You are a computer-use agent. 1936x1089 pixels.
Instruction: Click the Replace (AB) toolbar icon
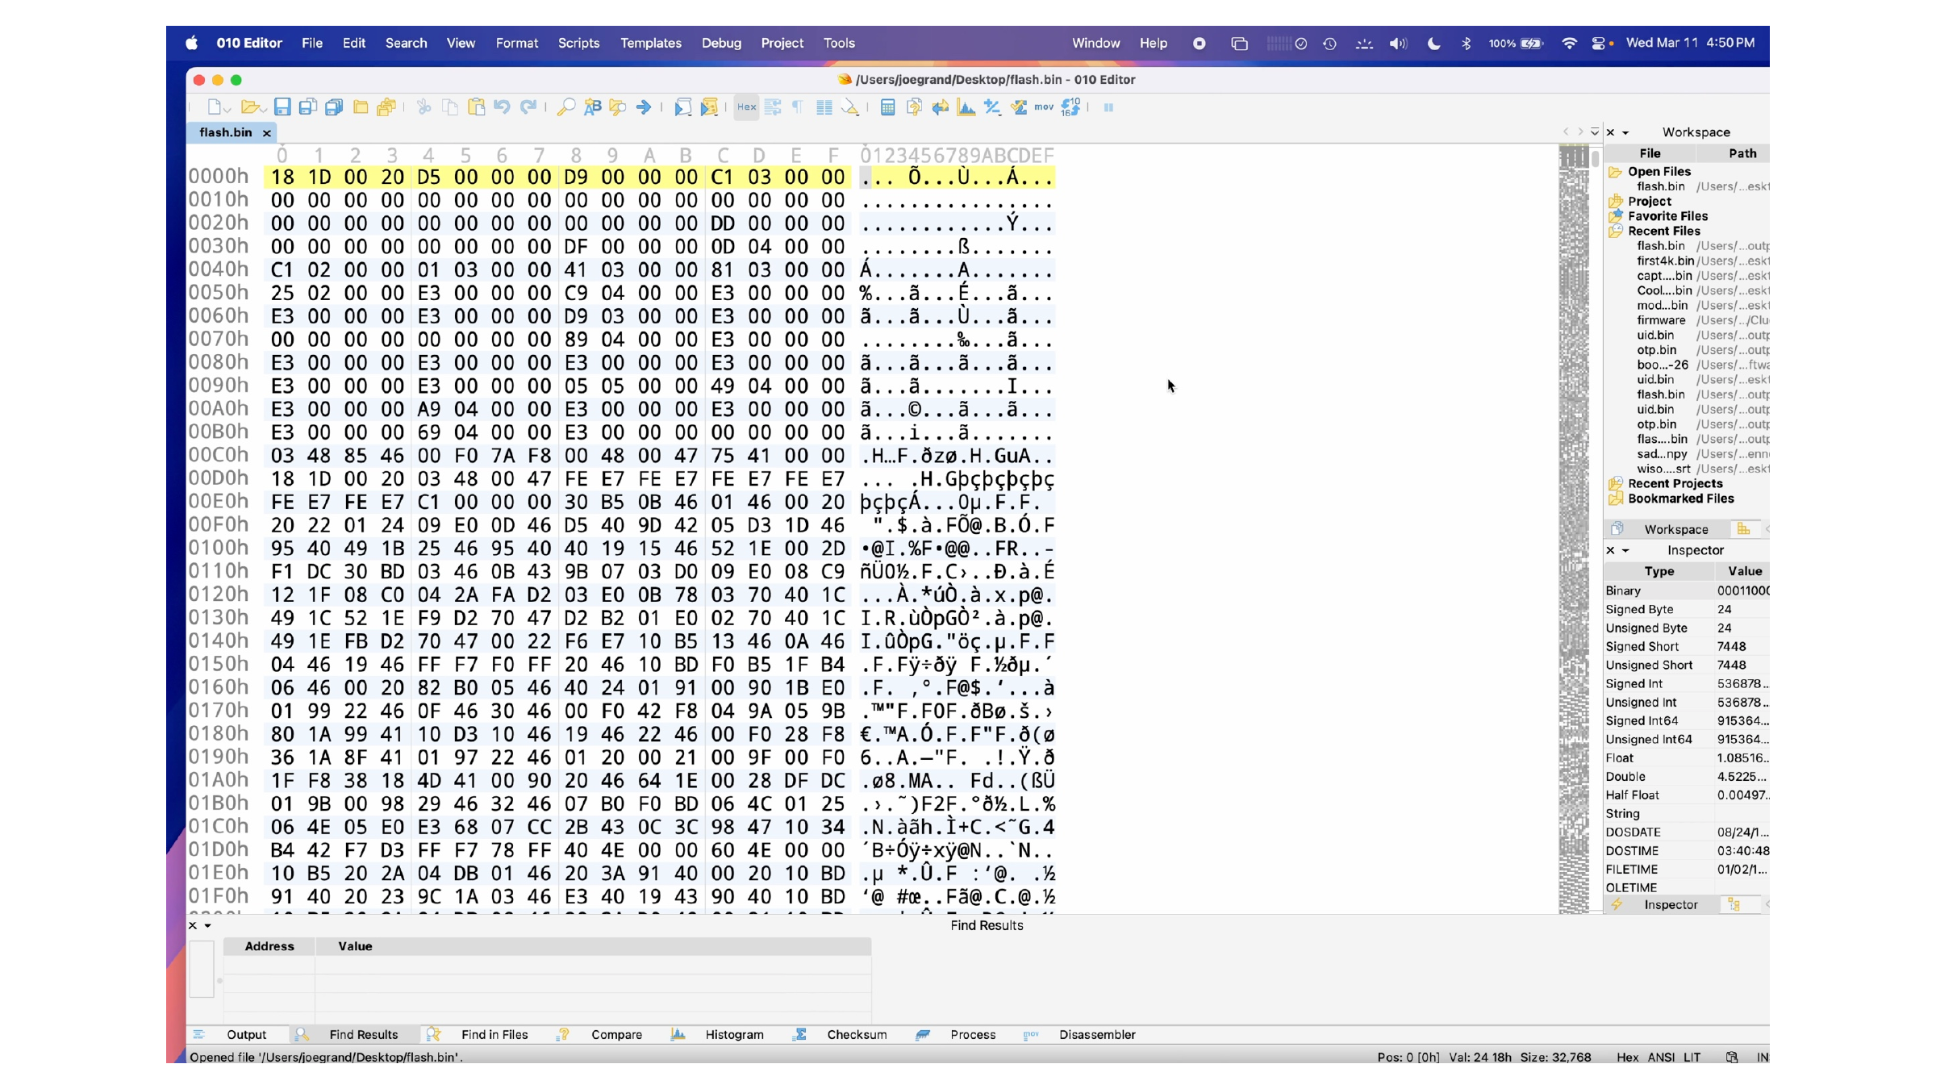coord(593,107)
